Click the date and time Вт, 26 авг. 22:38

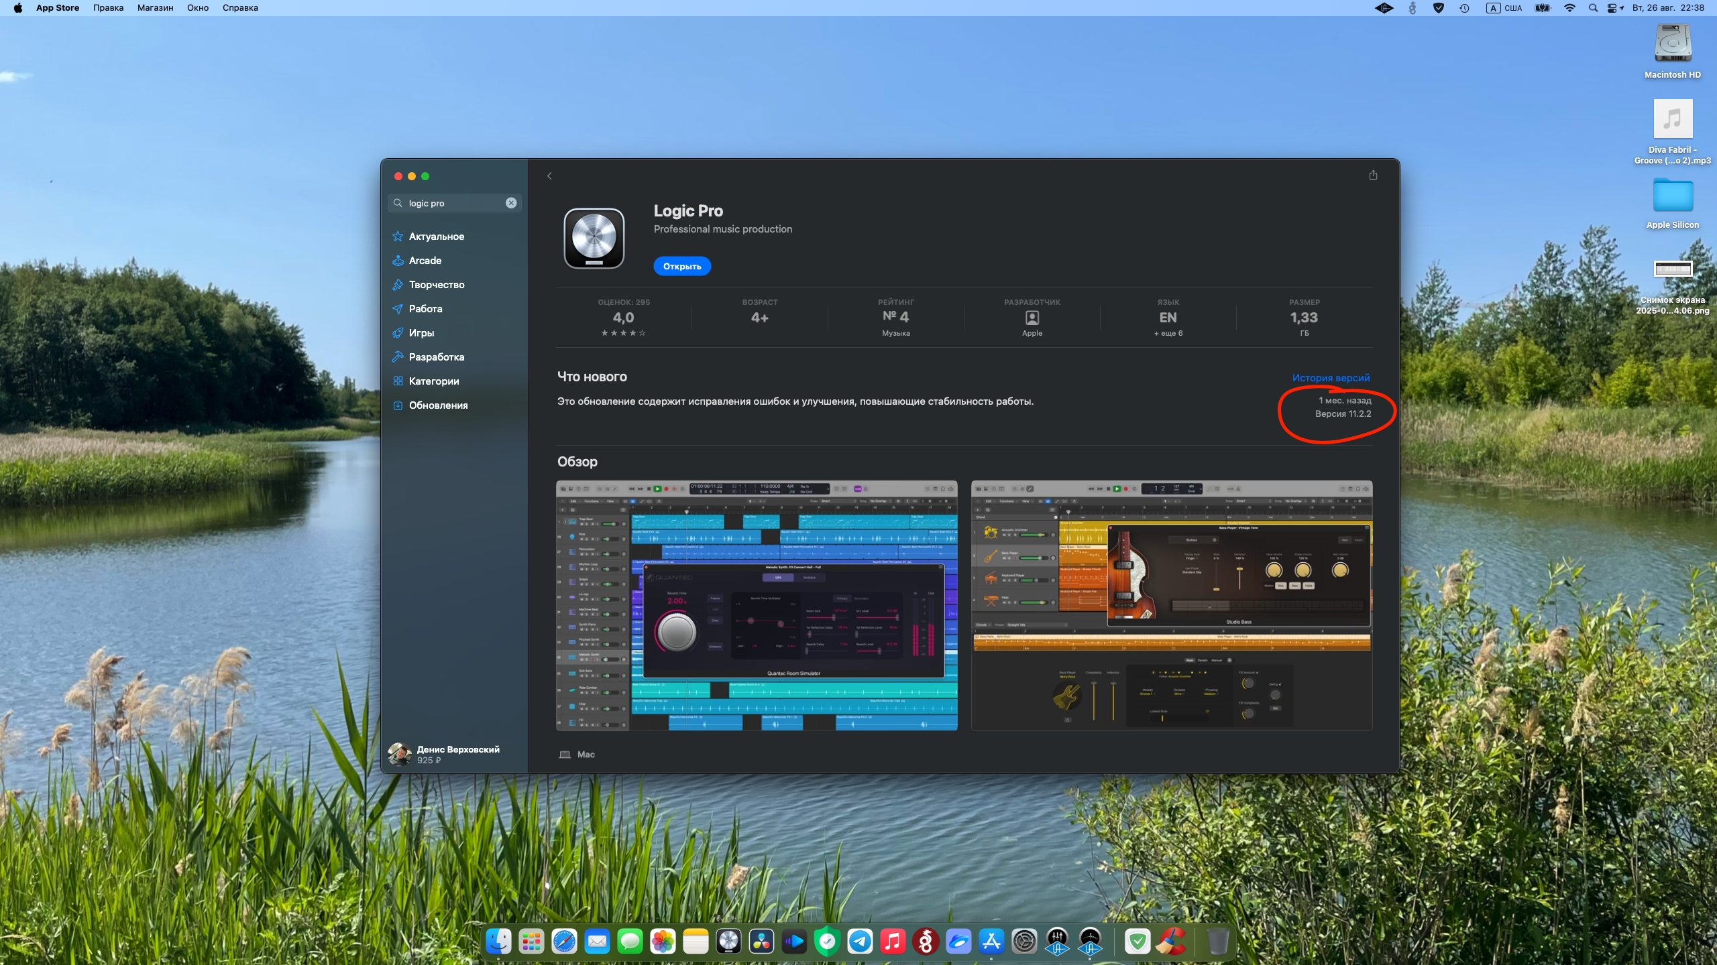(1668, 8)
